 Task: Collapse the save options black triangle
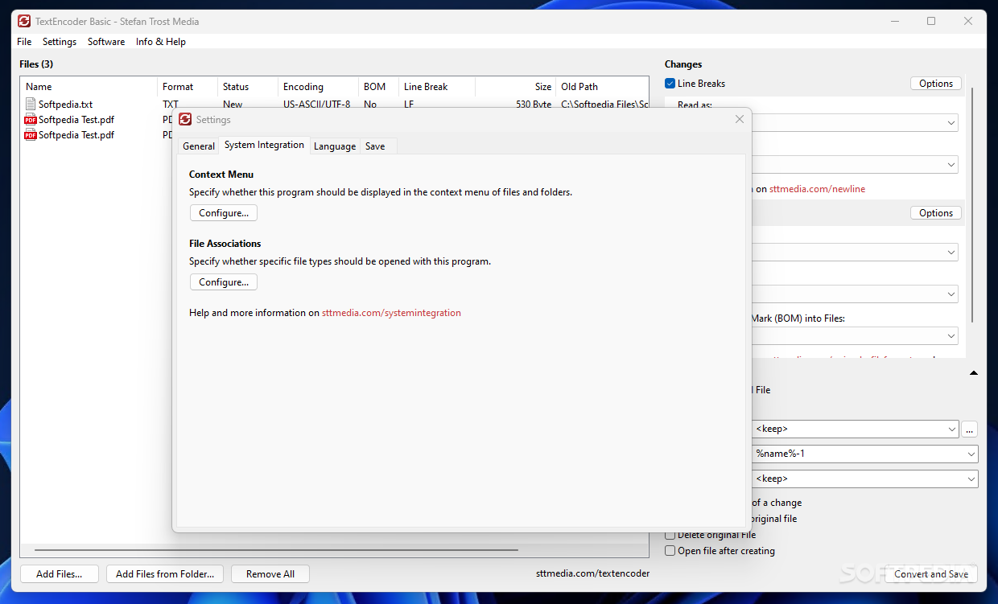tap(973, 373)
